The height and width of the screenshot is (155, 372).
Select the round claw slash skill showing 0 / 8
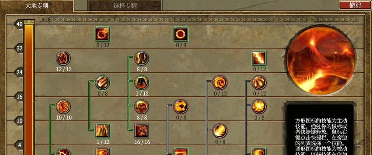(x=102, y=83)
